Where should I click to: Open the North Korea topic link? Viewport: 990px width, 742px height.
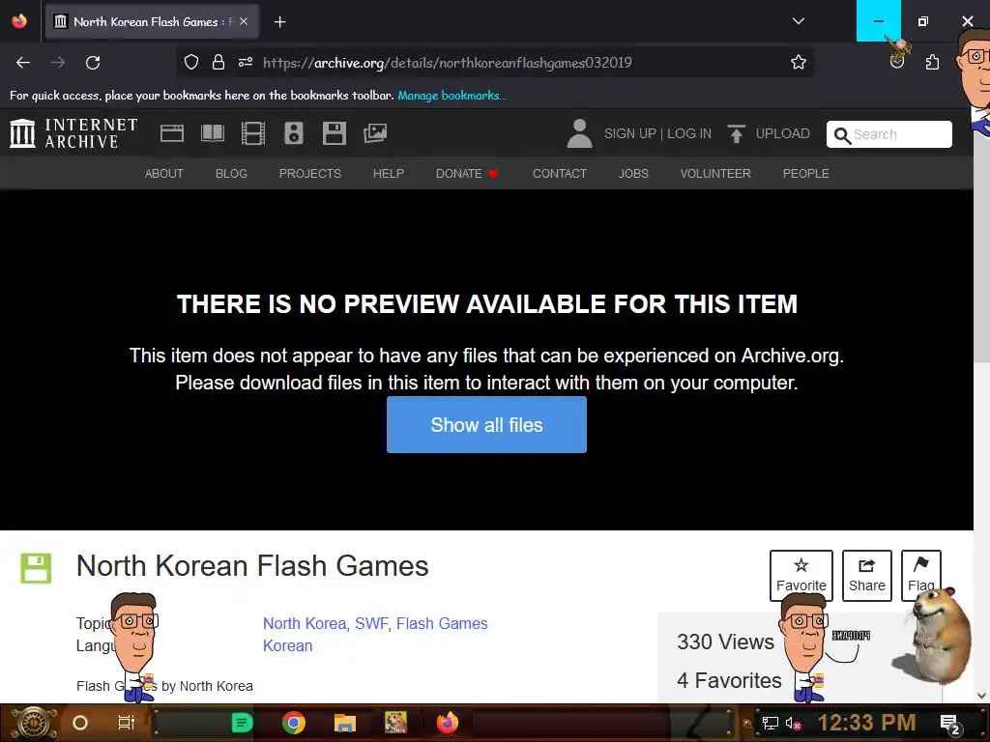[305, 623]
